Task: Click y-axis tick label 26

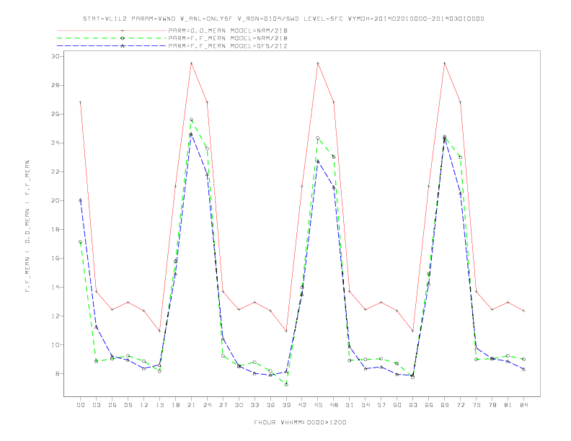Action: (56, 114)
